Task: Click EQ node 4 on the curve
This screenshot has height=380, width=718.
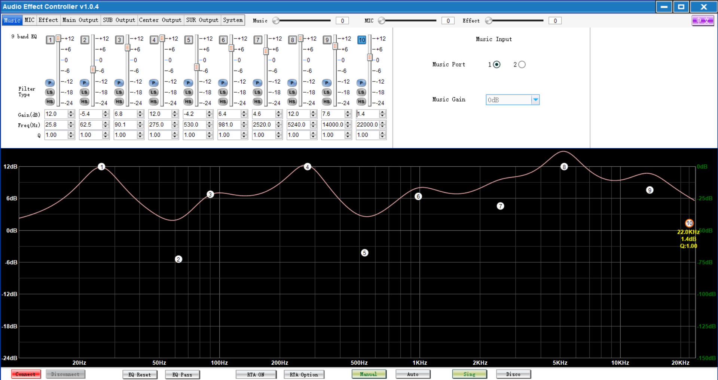Action: pyautogui.click(x=307, y=167)
